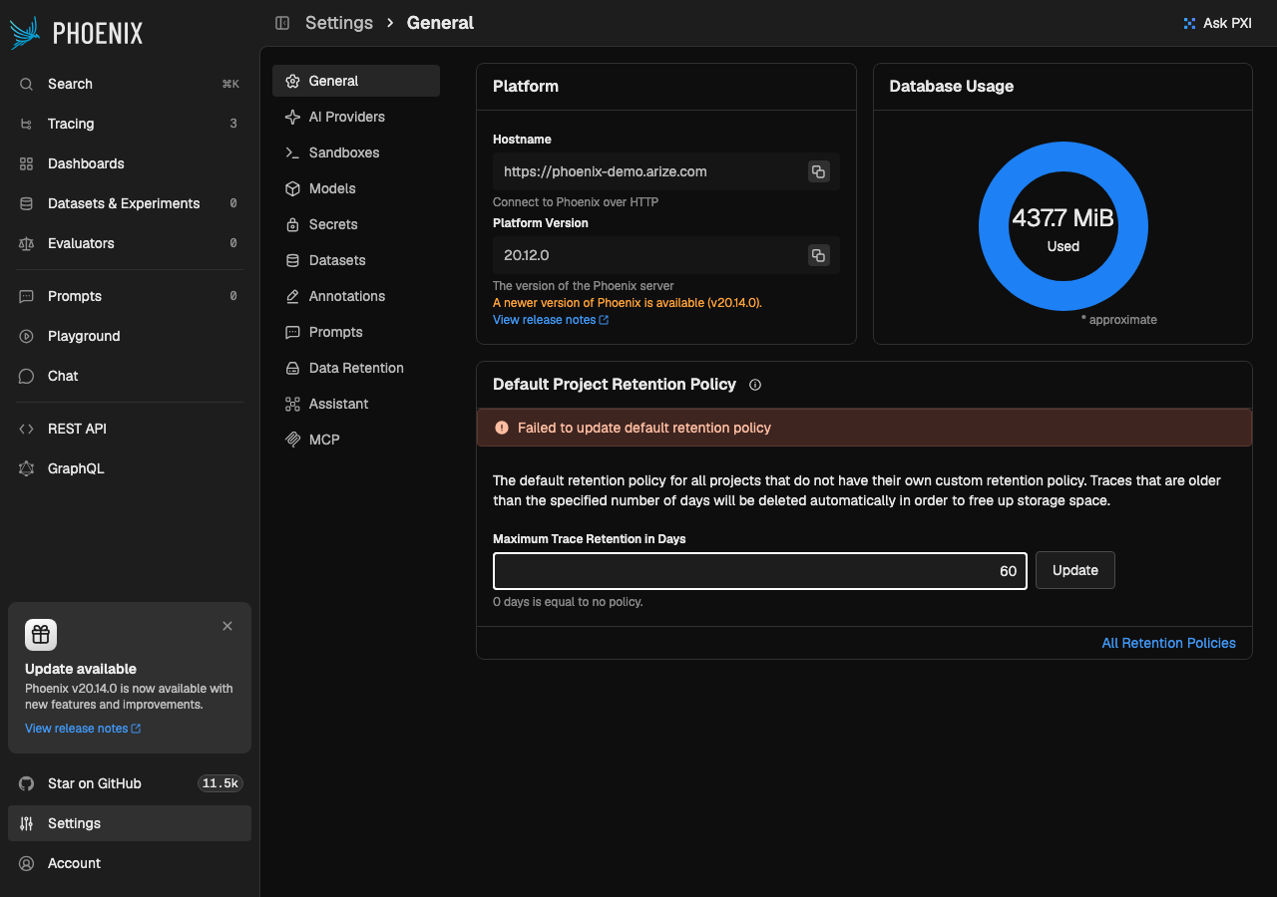Go to Datasets & Experiments
Screen dimensions: 1277x897
pyautogui.click(x=130, y=203)
